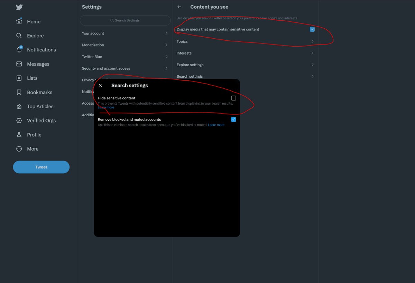This screenshot has width=415, height=283.
Task: Open the Notifications bell icon
Action: [x=19, y=50]
